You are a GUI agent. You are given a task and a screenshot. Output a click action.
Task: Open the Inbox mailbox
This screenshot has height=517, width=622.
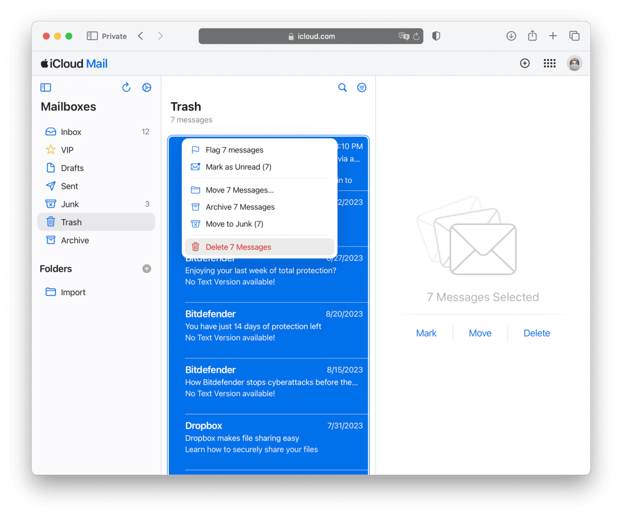pyautogui.click(x=96, y=132)
